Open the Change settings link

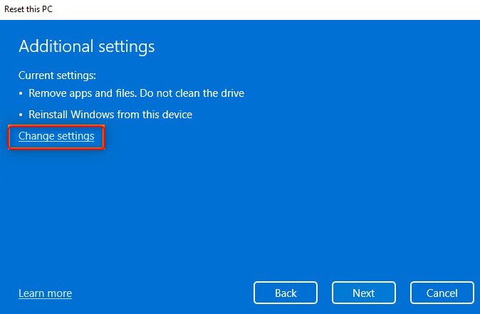tap(56, 136)
